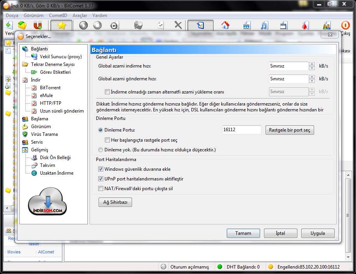Click the Yeni new-task toolbar icon
This screenshot has height=274, width=356.
tap(9, 25)
